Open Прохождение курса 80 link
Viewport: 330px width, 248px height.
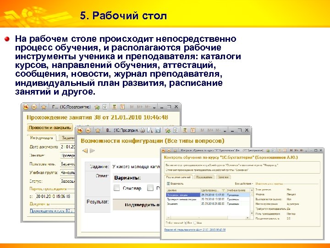(52, 210)
